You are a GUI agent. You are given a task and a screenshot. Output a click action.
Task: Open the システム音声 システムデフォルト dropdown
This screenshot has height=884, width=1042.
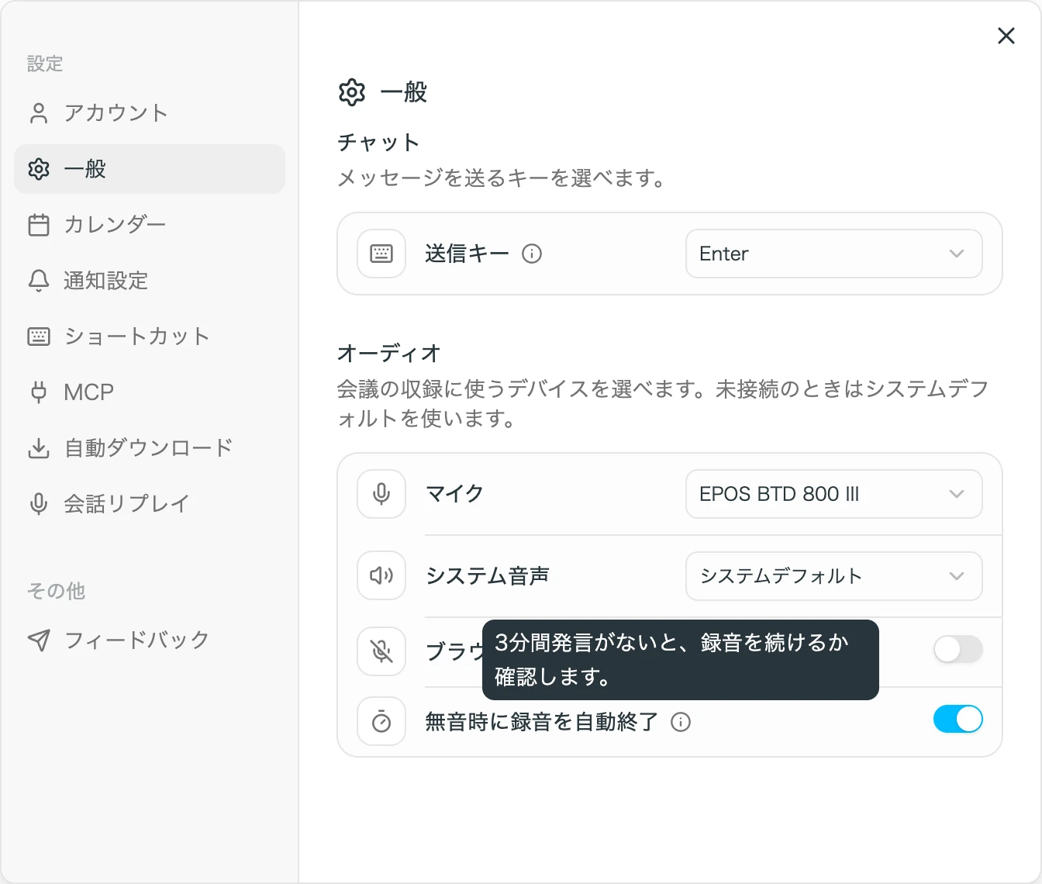834,576
